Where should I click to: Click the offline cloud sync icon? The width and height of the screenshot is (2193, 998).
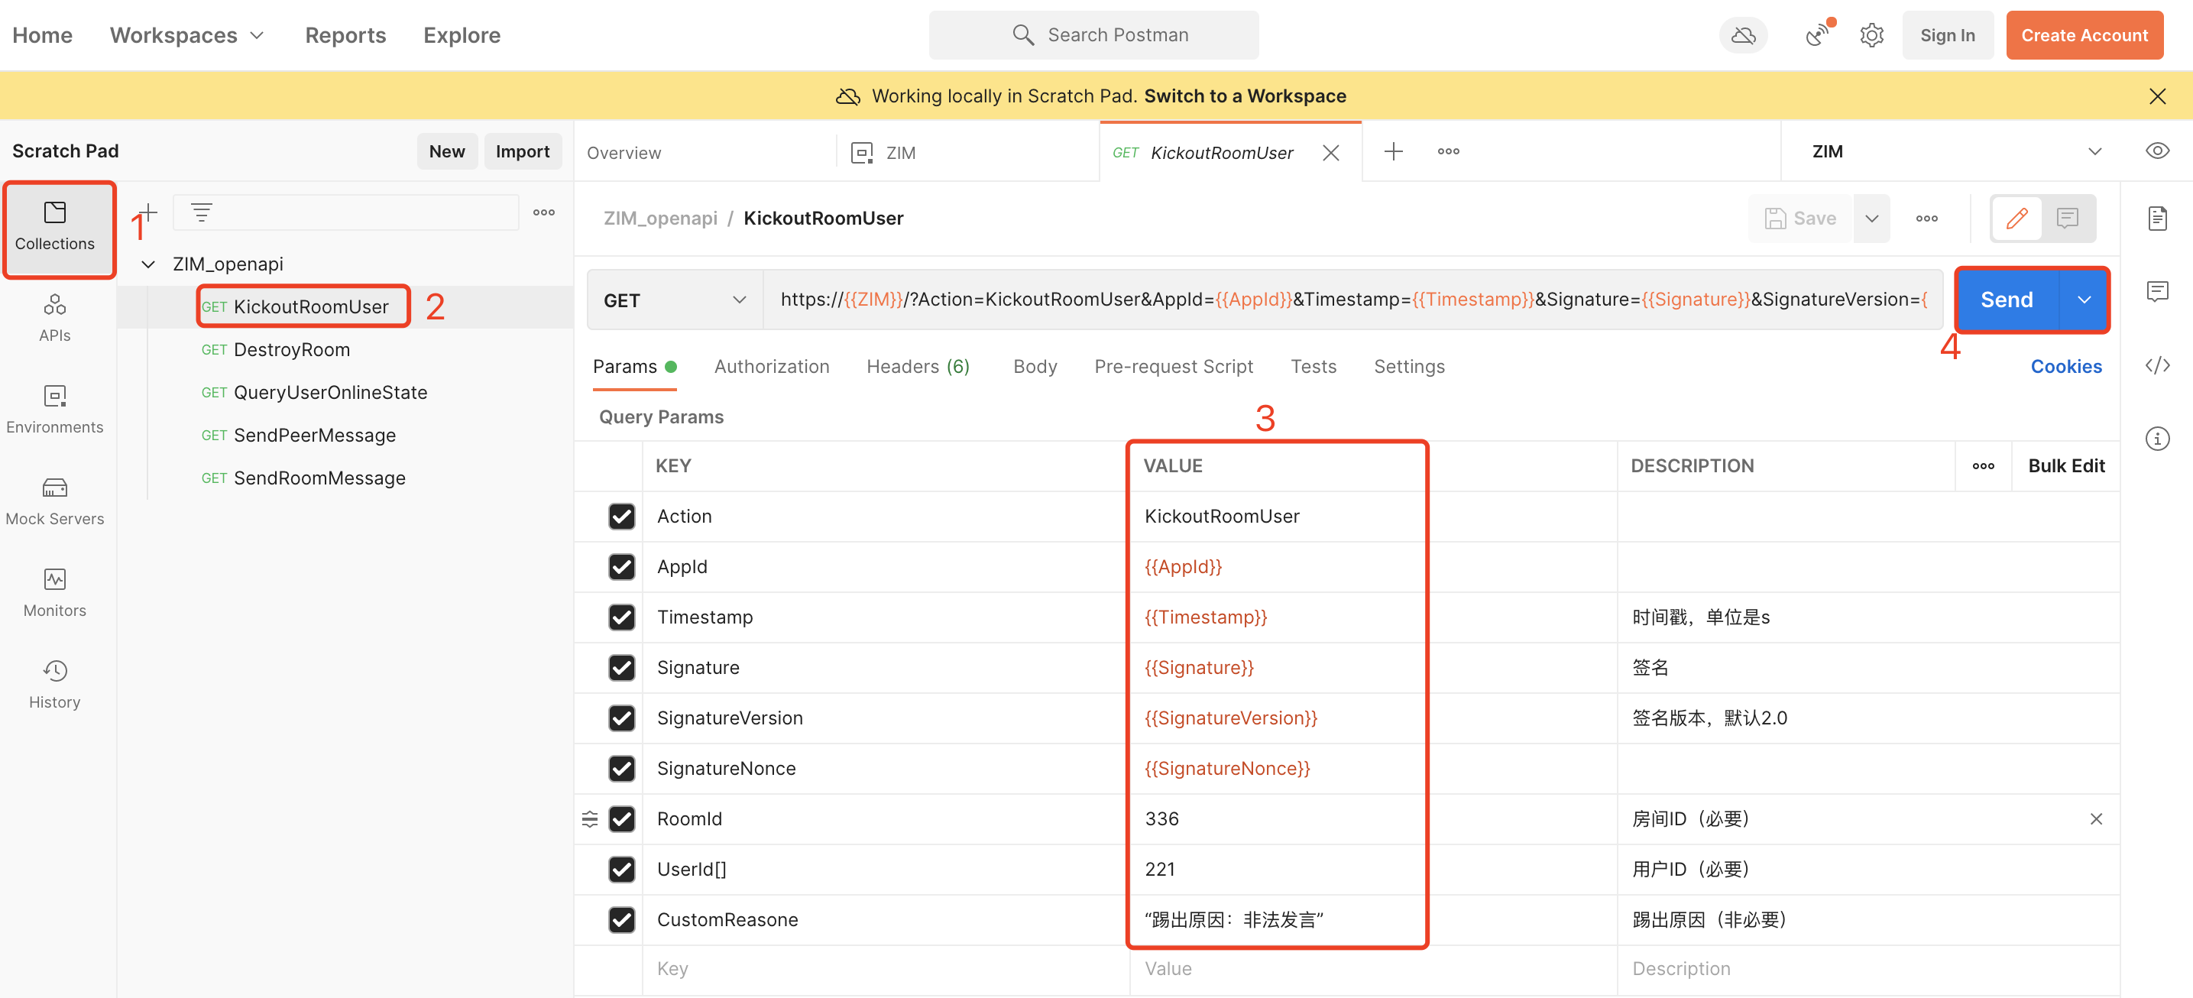click(1744, 35)
